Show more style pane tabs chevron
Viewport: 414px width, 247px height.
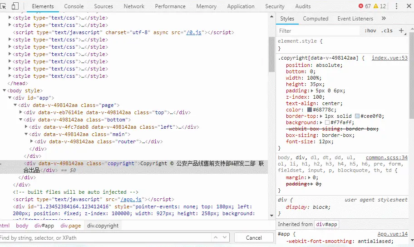tap(384, 18)
